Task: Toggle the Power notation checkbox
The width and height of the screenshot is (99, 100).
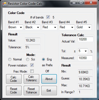Action: [32, 65]
